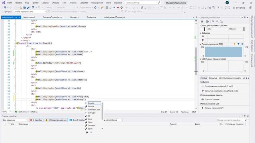Viewport: 255px width, 143px height.
Task: Click the open file folder icon
Action: click(x=21, y=8)
